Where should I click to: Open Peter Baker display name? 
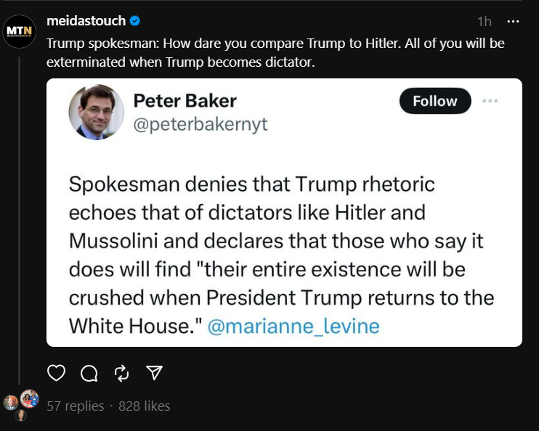pos(185,100)
